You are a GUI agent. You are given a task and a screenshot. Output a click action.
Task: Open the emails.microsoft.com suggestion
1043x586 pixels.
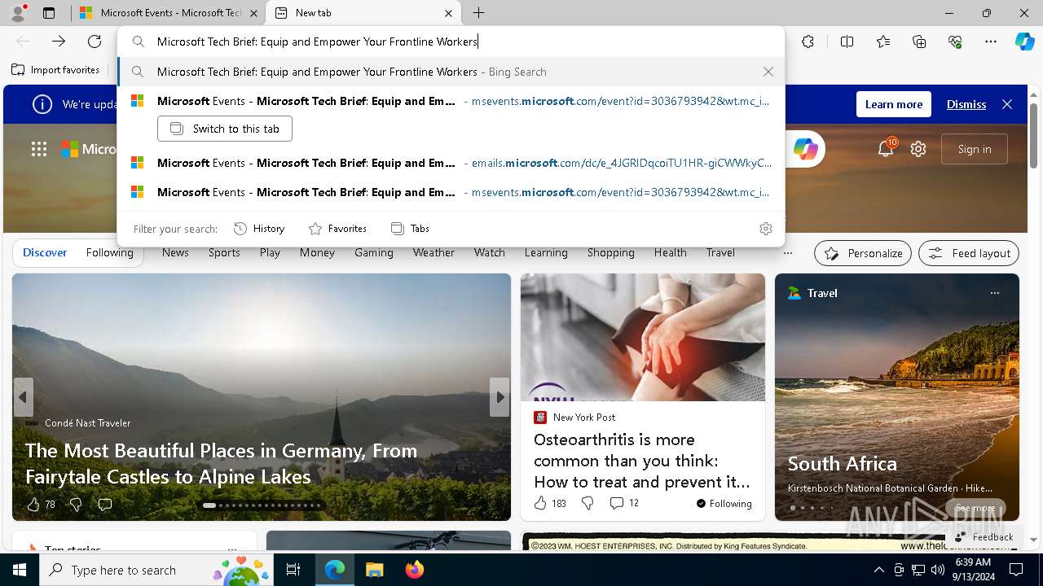[451, 163]
